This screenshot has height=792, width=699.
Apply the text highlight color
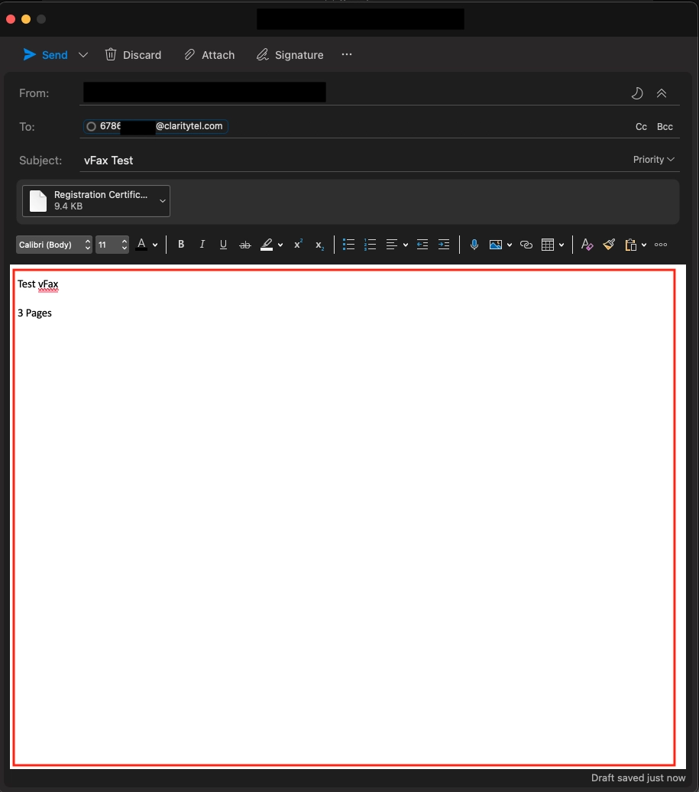(267, 245)
